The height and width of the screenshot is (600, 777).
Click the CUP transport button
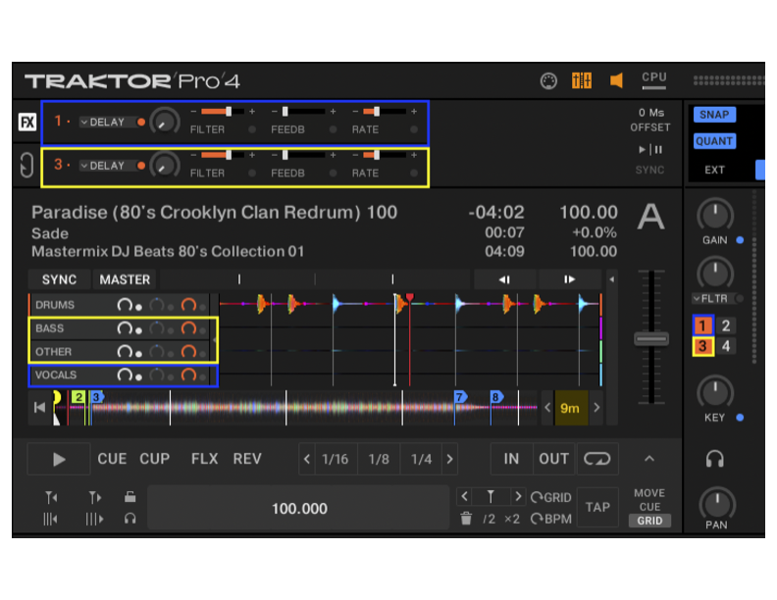(155, 459)
